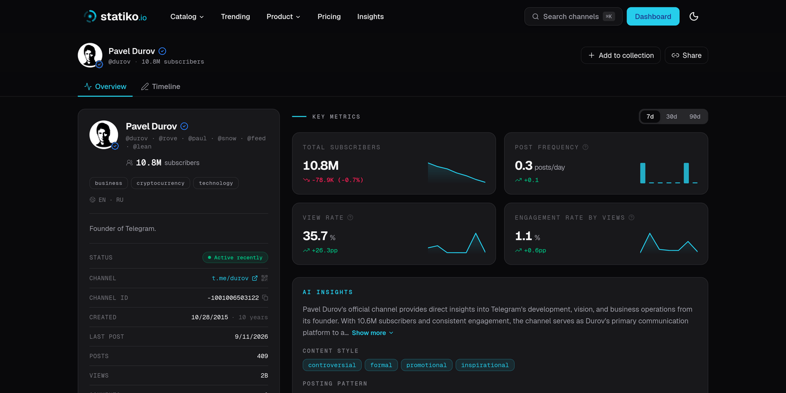Click the header Pavel Durov avatar

[90, 55]
